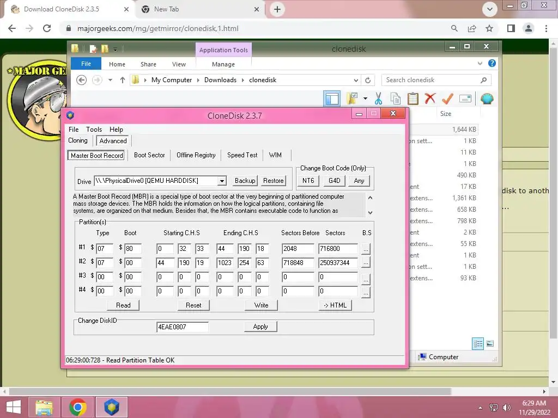
Task: Click Chrome zoom magnifier icon in address bar
Action: pyautogui.click(x=454, y=28)
